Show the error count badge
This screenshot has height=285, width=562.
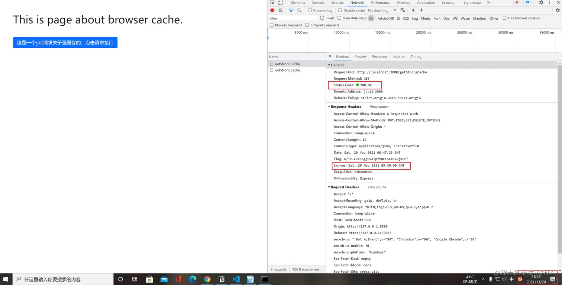518,3
